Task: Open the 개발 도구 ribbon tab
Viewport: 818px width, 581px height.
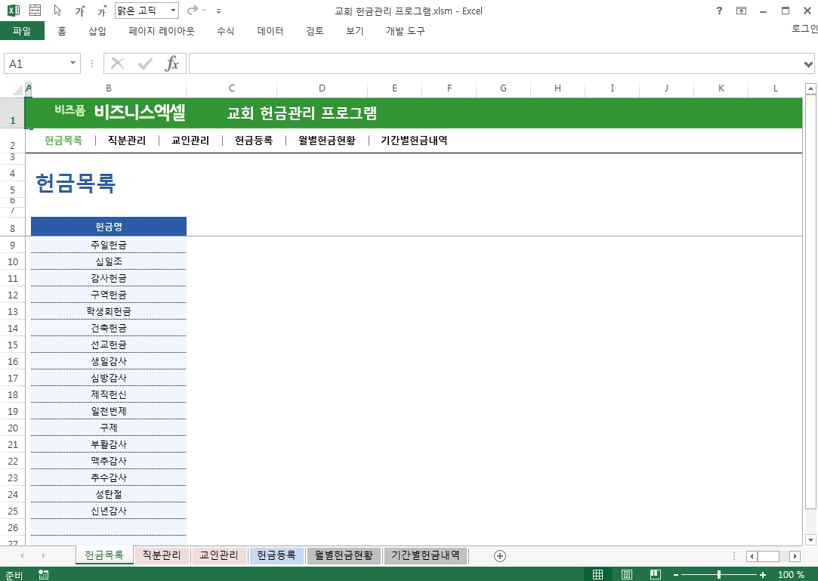Action: coord(406,31)
